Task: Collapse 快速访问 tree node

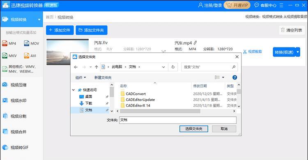Action: [x=74, y=90]
